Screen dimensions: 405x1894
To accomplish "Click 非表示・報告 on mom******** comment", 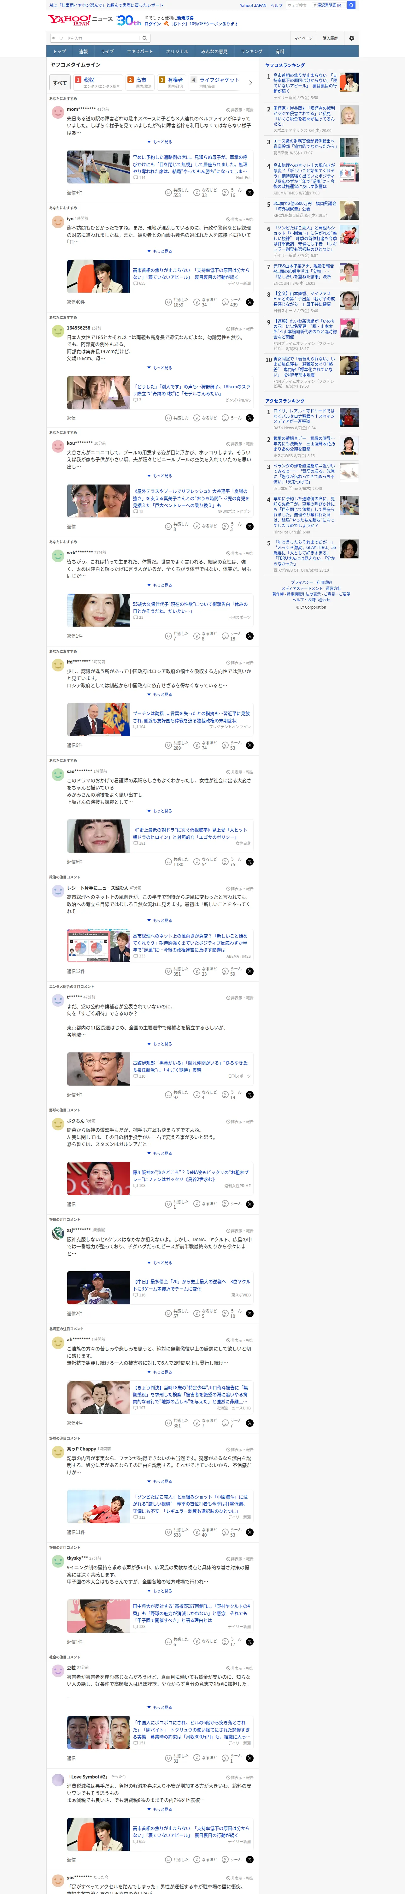I will click(x=240, y=110).
